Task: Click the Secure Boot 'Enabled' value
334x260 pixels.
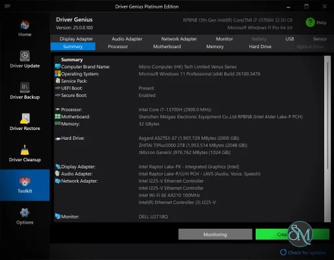Action: click(147, 95)
